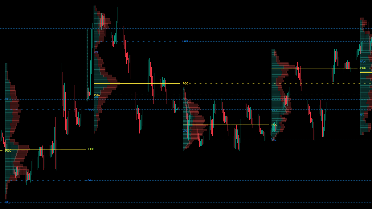Viewport: 372px width, 209px height.
Task: Click the POC label near the fourth profile
Action: click(274, 125)
